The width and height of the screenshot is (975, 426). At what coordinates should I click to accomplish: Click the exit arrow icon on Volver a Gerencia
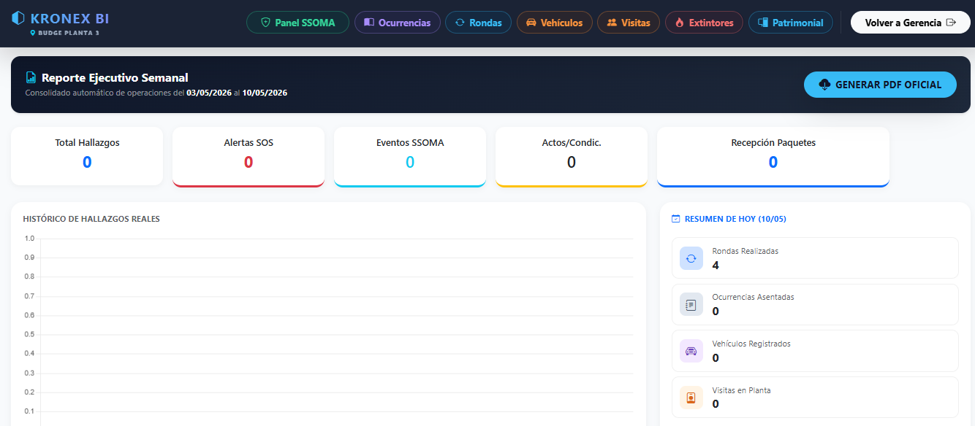coord(951,23)
